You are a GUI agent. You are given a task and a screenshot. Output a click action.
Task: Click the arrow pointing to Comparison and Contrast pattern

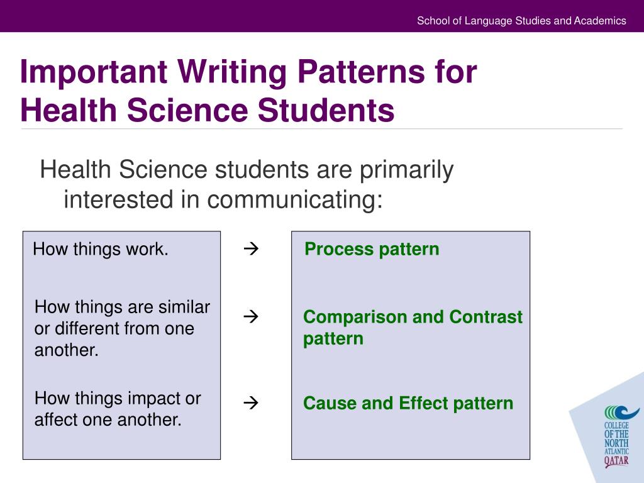[x=250, y=316]
